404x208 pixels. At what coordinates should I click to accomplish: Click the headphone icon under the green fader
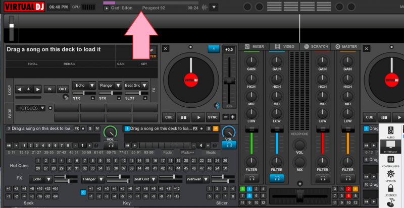point(250,178)
